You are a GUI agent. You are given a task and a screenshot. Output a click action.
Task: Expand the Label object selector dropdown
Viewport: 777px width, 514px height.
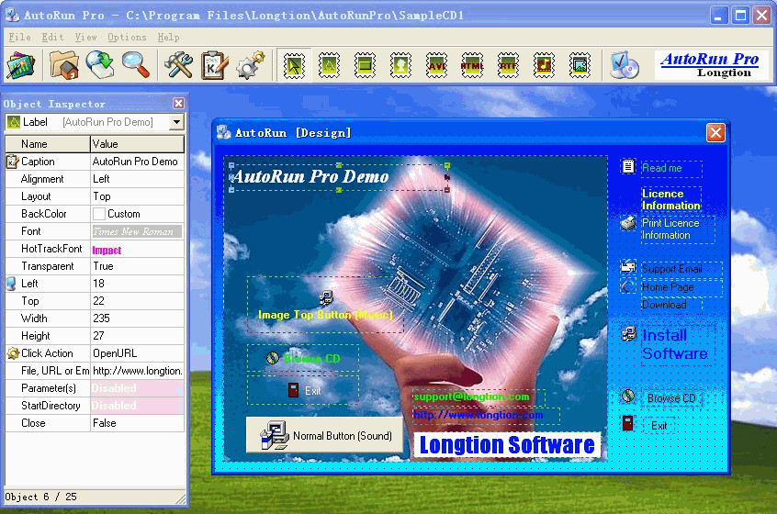176,122
